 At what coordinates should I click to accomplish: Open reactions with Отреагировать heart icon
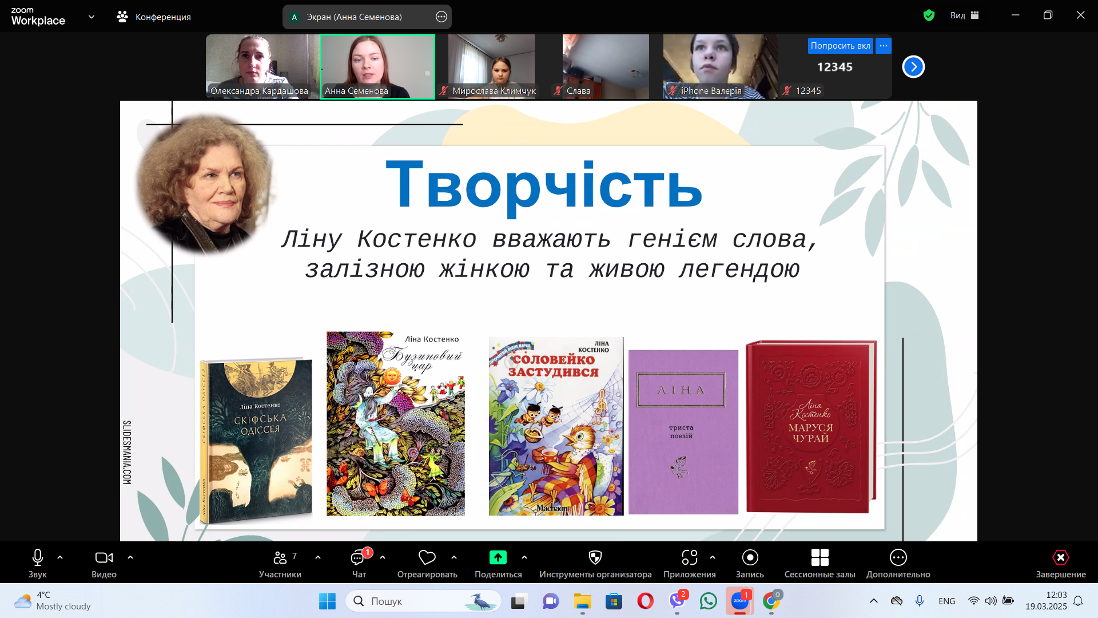pos(427,564)
